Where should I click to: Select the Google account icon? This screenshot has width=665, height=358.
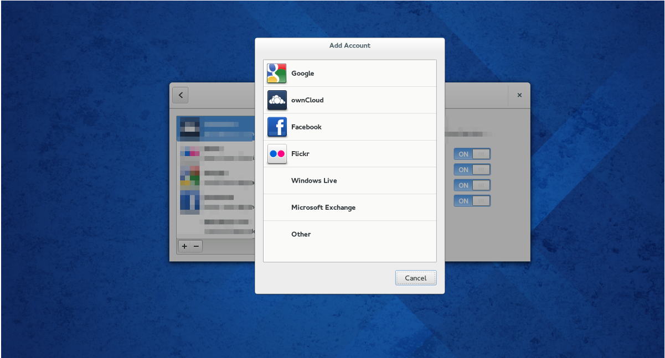[277, 73]
